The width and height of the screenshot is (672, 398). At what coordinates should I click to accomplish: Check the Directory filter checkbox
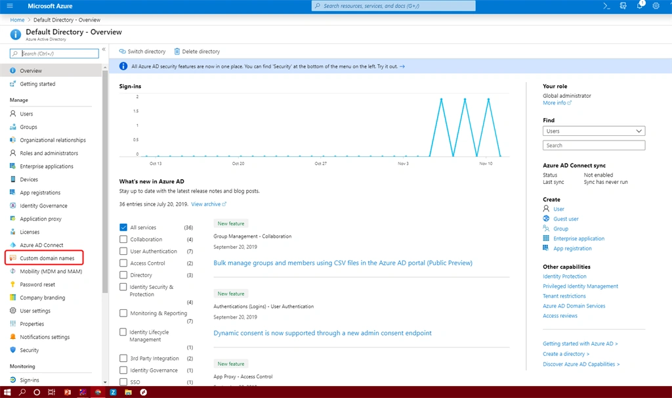pyautogui.click(x=123, y=275)
